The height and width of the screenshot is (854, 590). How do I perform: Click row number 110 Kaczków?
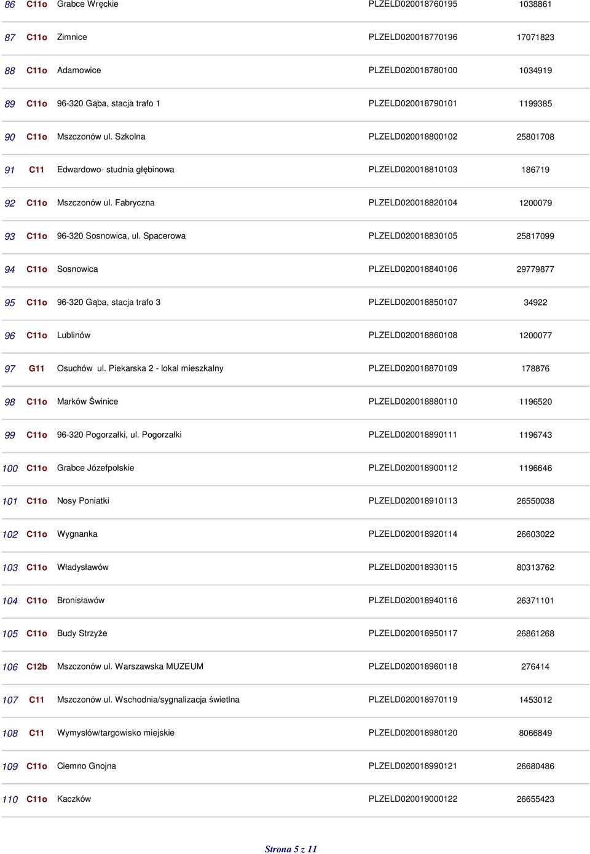click(10, 799)
